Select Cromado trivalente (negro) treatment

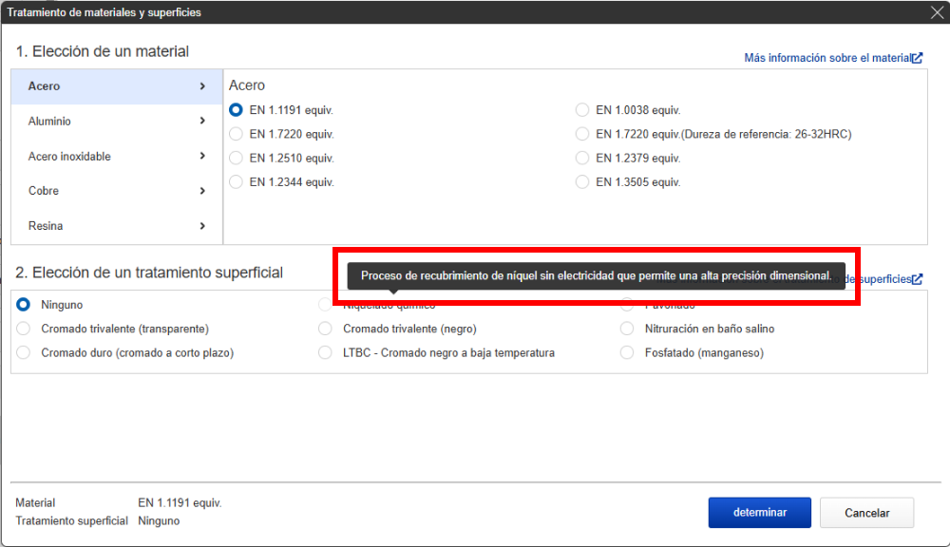coord(326,329)
